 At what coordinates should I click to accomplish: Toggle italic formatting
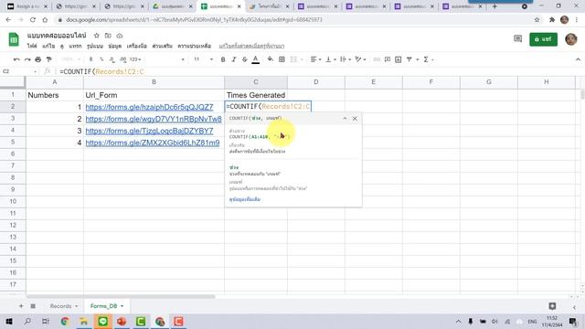click(234, 59)
